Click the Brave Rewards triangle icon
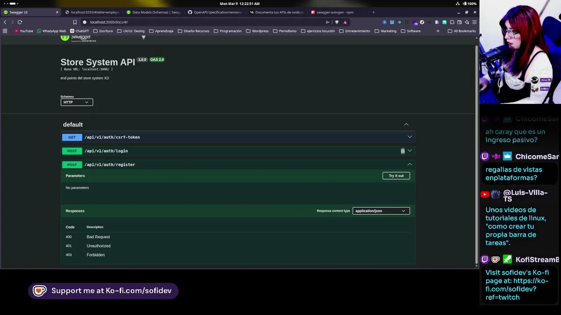This screenshot has width=561, height=315. coord(345,22)
